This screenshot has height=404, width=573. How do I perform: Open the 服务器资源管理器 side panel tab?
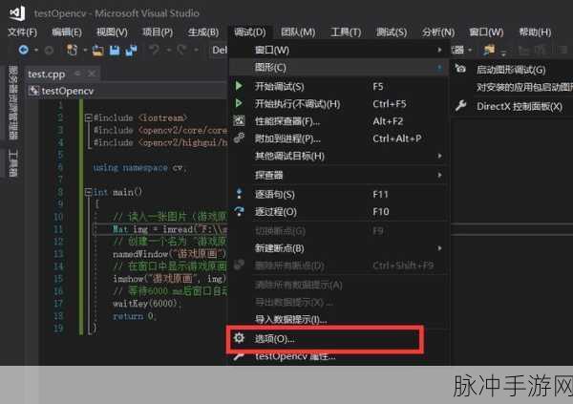(x=13, y=103)
